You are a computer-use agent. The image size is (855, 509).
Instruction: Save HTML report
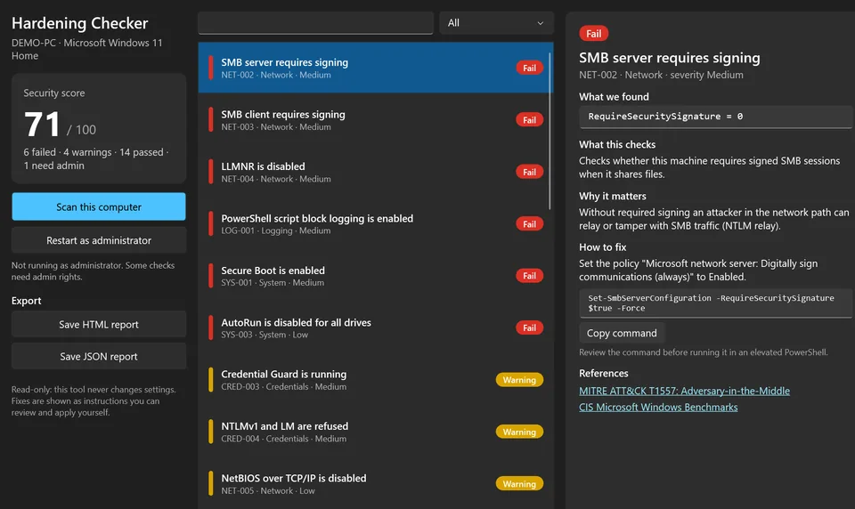pyautogui.click(x=99, y=324)
